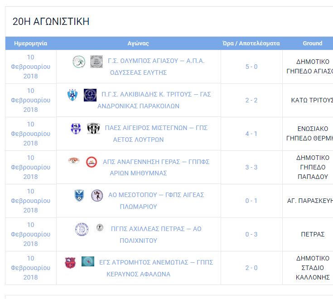
Task: Click the ΑΧΙΛΛΕΑΣ ΠΕΤΡΑΣ helmet crest
Action: point(82,230)
